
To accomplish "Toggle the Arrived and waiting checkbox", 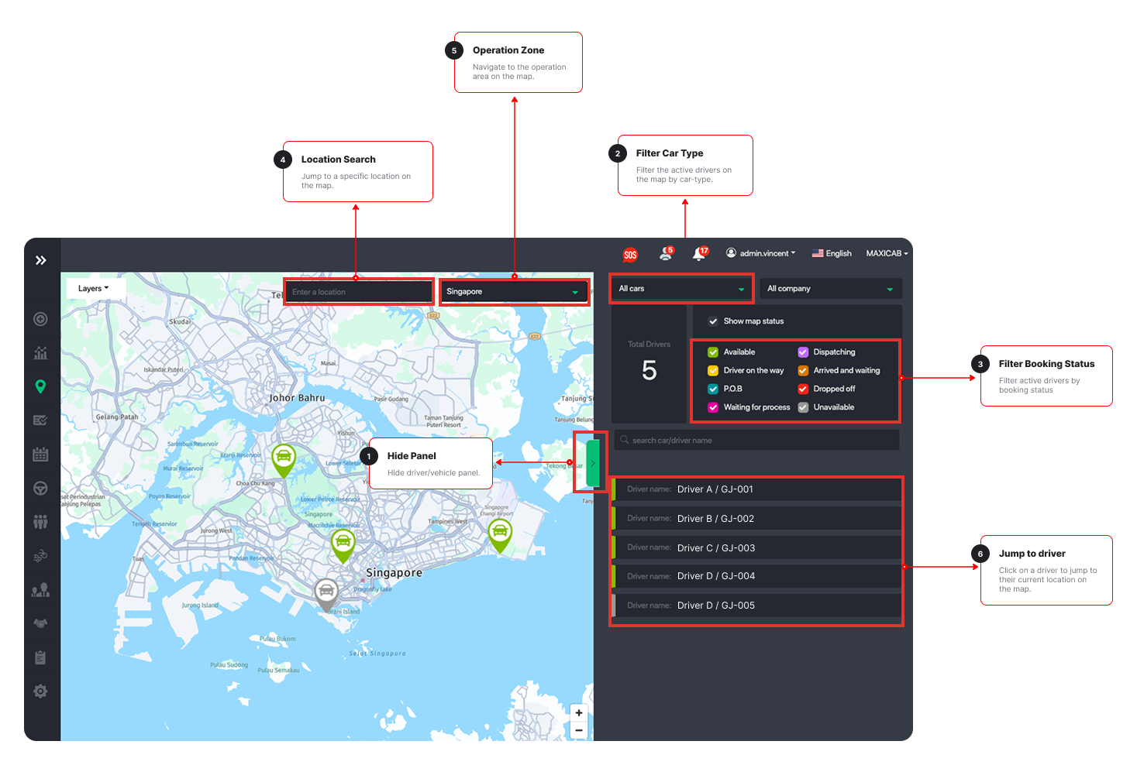I will point(803,371).
